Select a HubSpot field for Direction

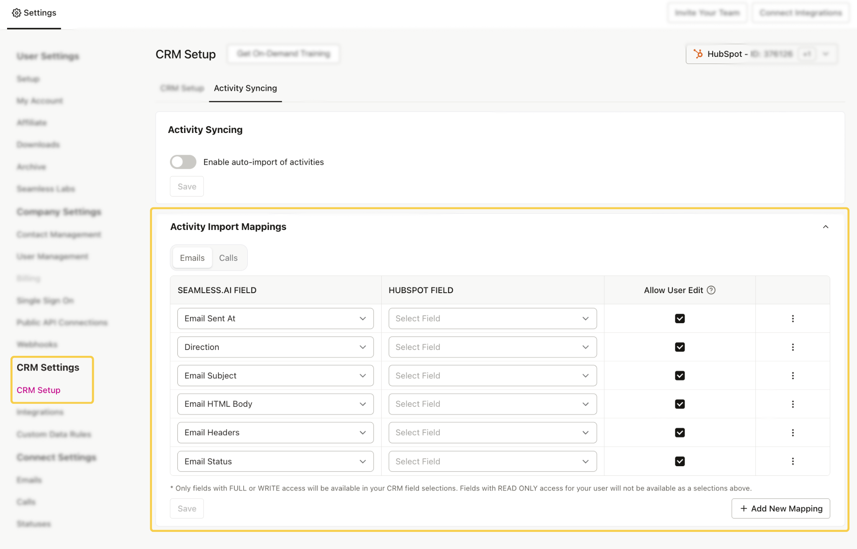pos(493,347)
